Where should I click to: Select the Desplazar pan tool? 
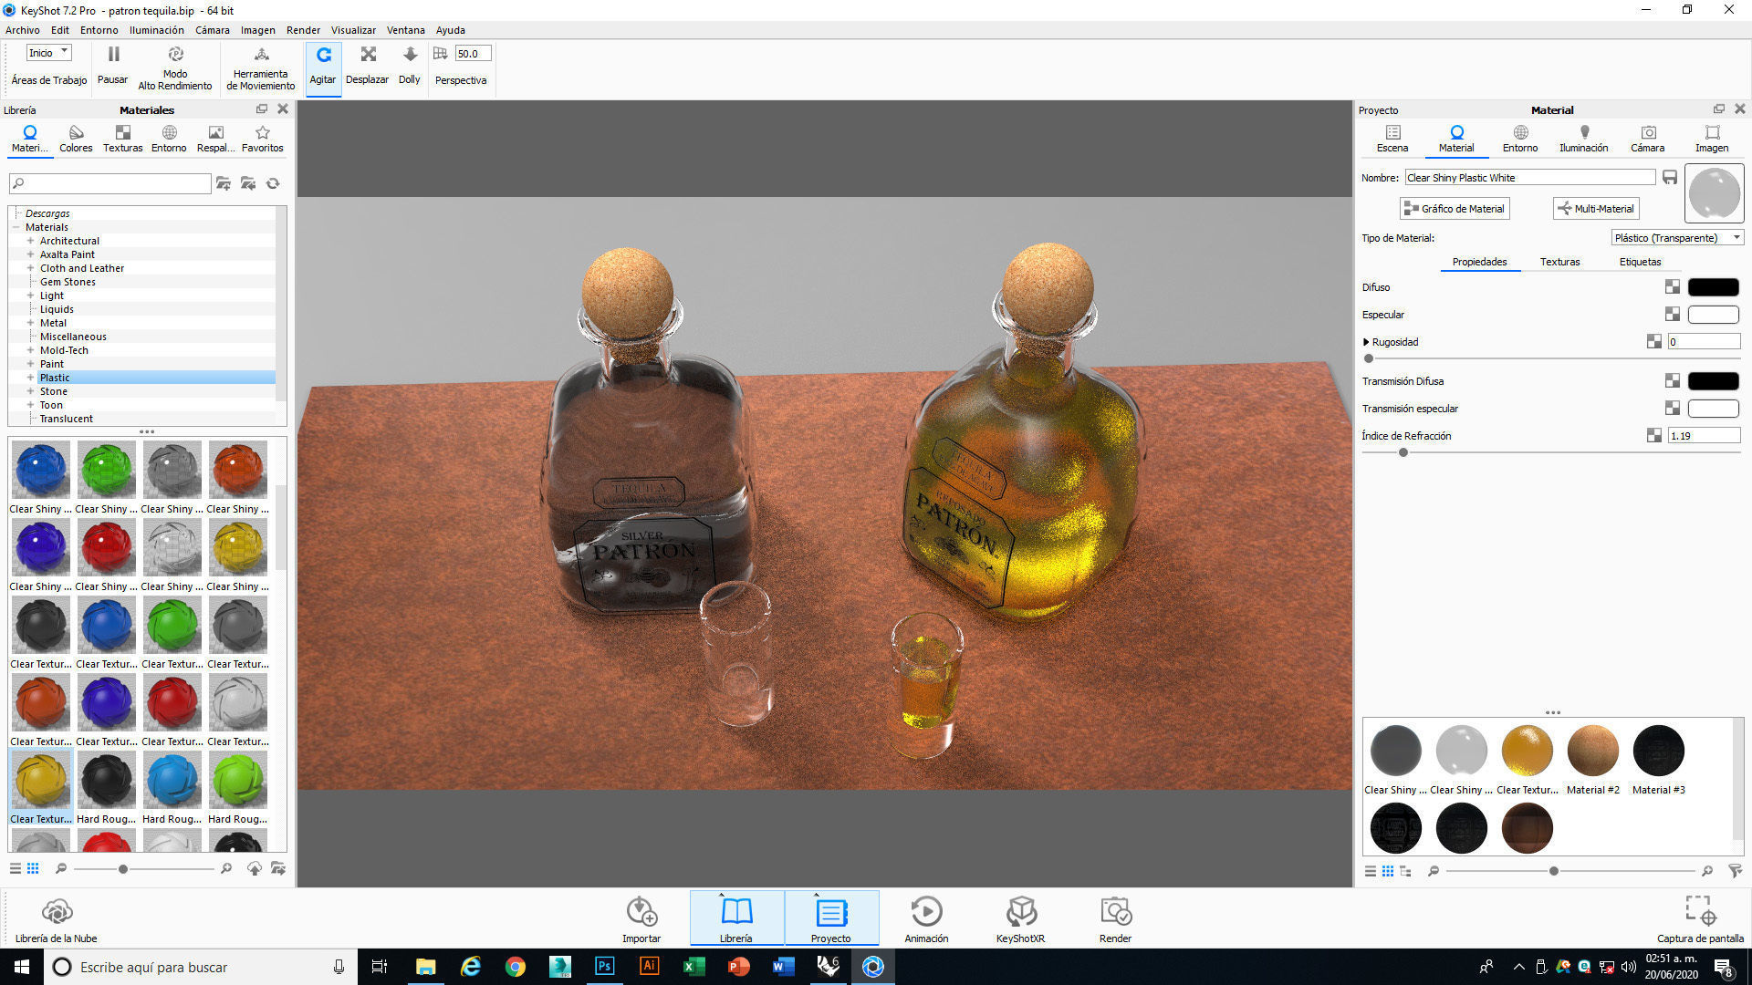pyautogui.click(x=368, y=67)
